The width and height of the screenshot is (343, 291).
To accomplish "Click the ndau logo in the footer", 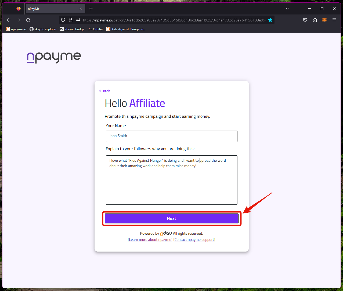I will point(166,233).
